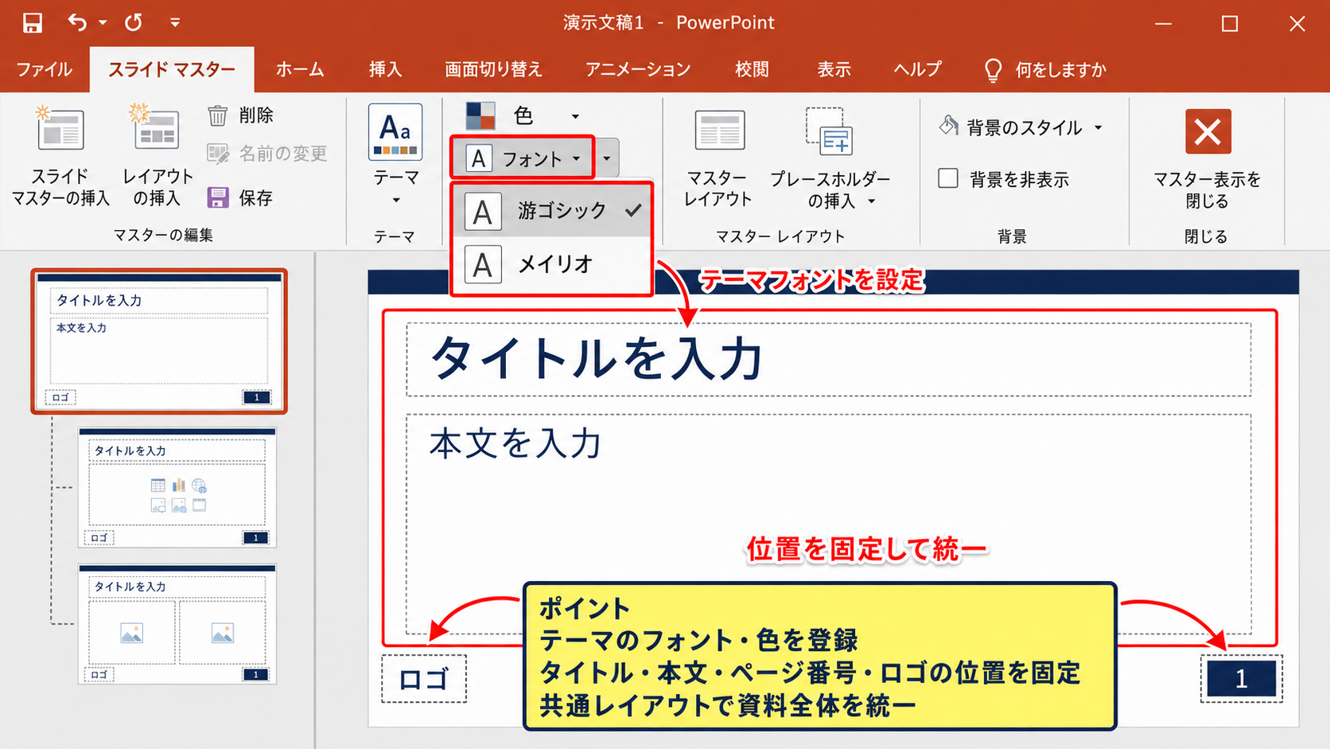This screenshot has height=749, width=1330.
Task: Expand the テーマ dropdown arrow
Action: click(396, 200)
